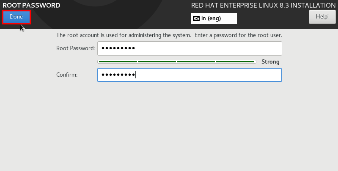Click the ROOT PASSWORD heading
338x171 pixels.
point(31,5)
